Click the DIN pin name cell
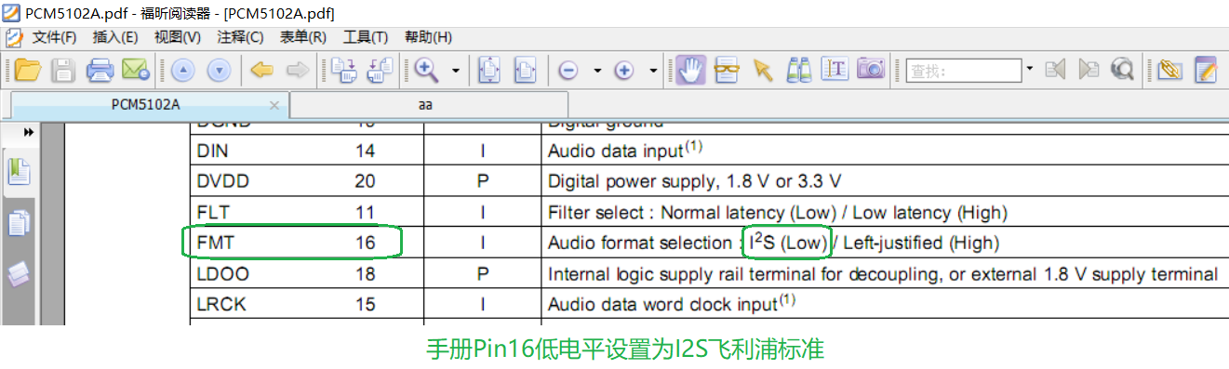 [x=212, y=151]
